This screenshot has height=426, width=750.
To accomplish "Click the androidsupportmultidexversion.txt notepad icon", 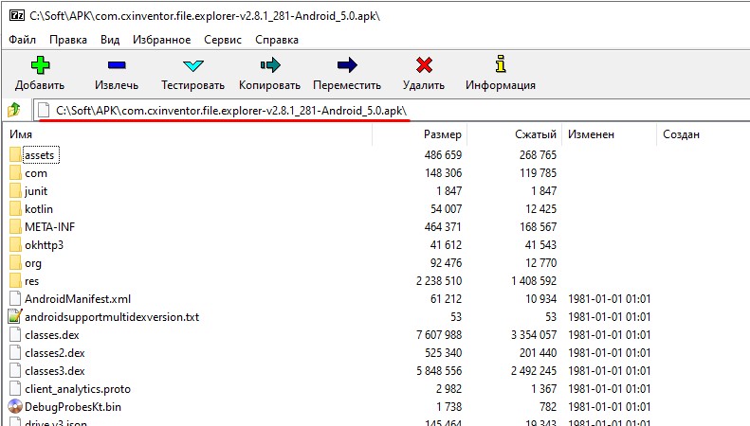I will click(x=15, y=316).
